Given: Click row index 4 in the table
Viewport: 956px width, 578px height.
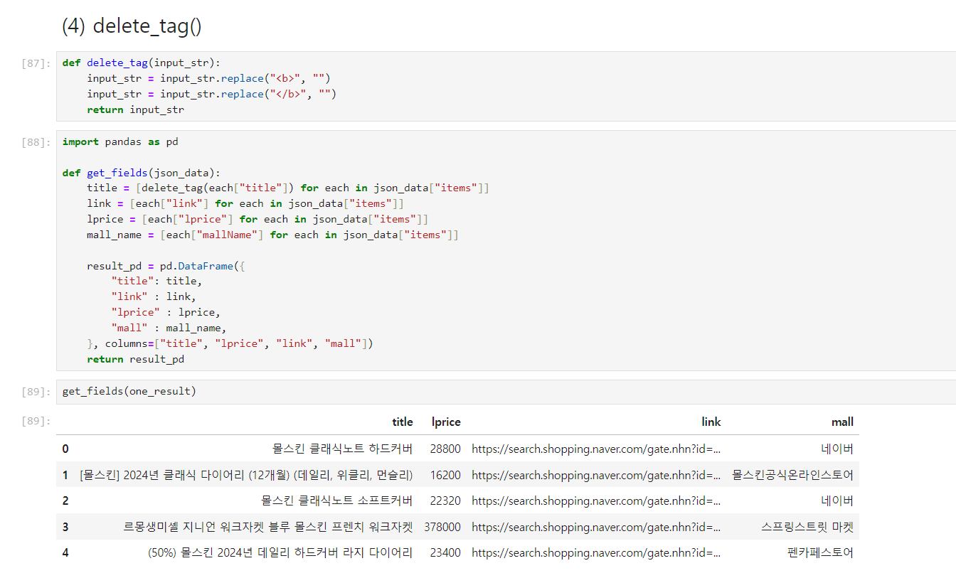Looking at the screenshot, I should (65, 552).
